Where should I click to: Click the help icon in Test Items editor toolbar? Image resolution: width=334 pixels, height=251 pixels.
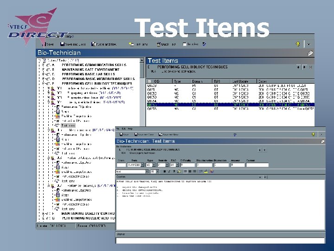click(313, 134)
